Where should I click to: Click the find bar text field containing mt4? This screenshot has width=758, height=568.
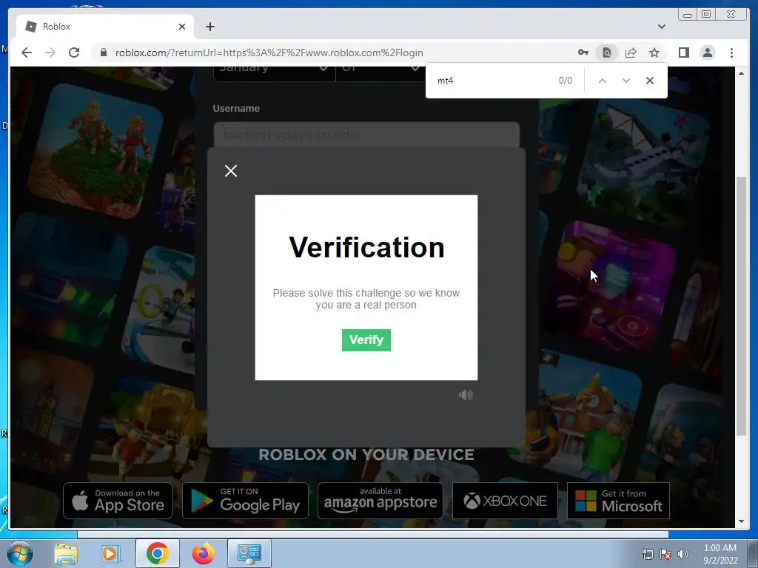point(493,81)
